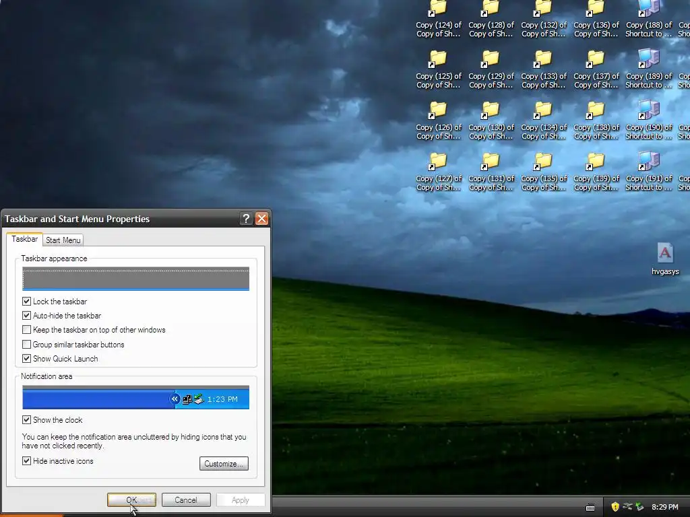This screenshot has width=690, height=517.
Task: Click the taskbar appearance preview image
Action: tap(135, 278)
